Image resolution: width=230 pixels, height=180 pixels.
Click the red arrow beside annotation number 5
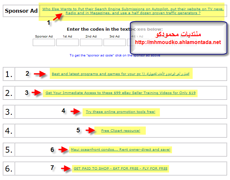90,130
